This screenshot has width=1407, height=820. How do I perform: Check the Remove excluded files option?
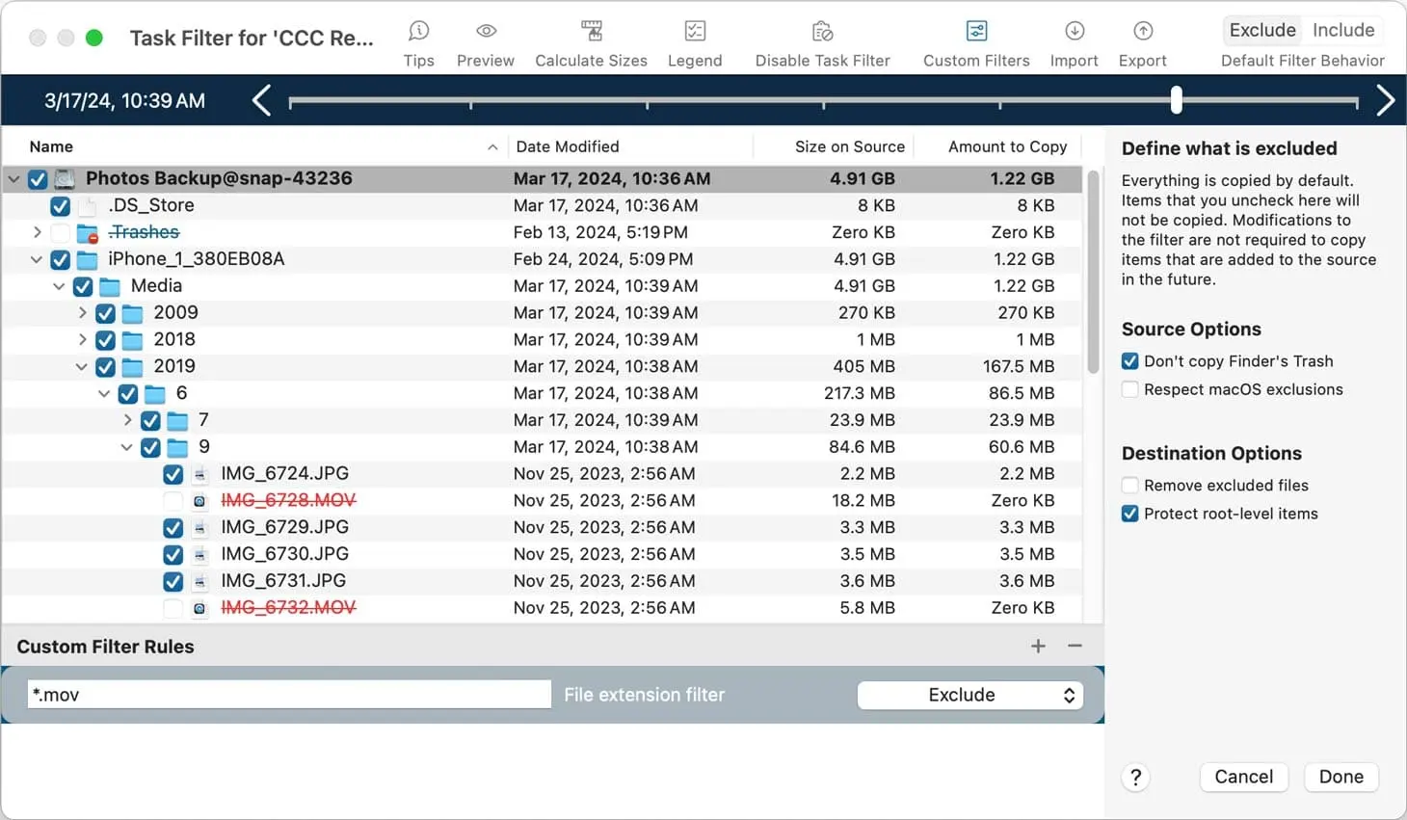point(1130,486)
